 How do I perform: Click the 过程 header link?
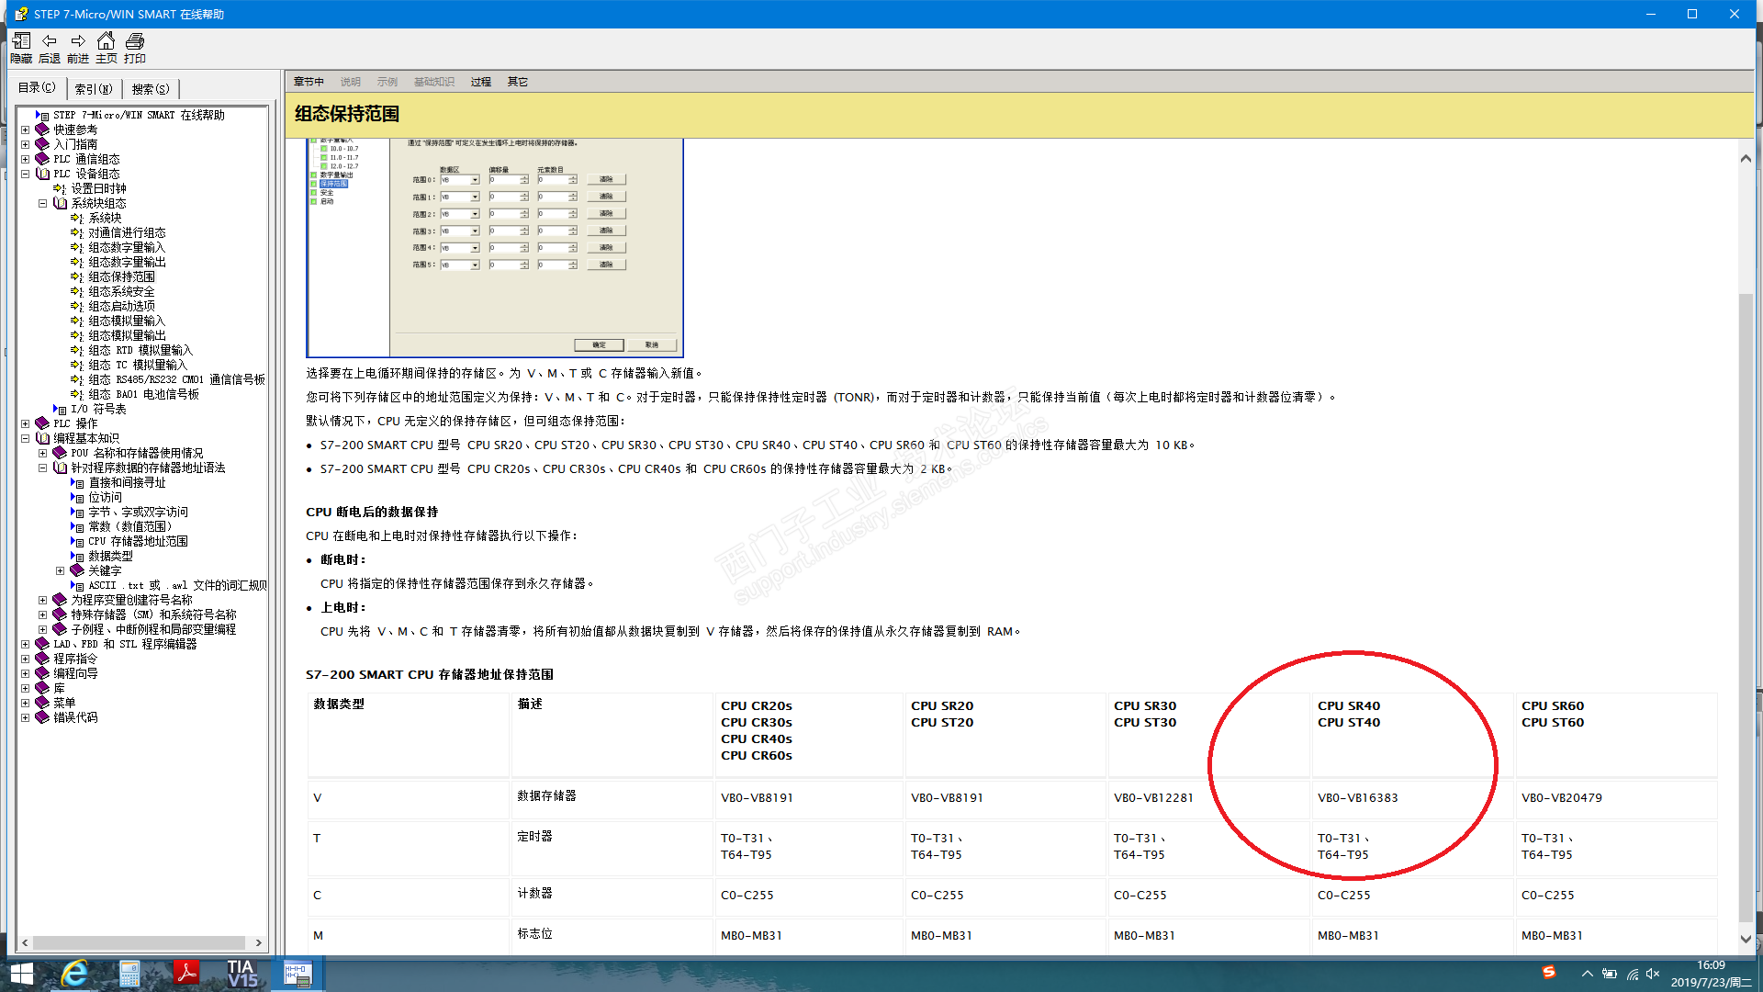pyautogui.click(x=481, y=82)
